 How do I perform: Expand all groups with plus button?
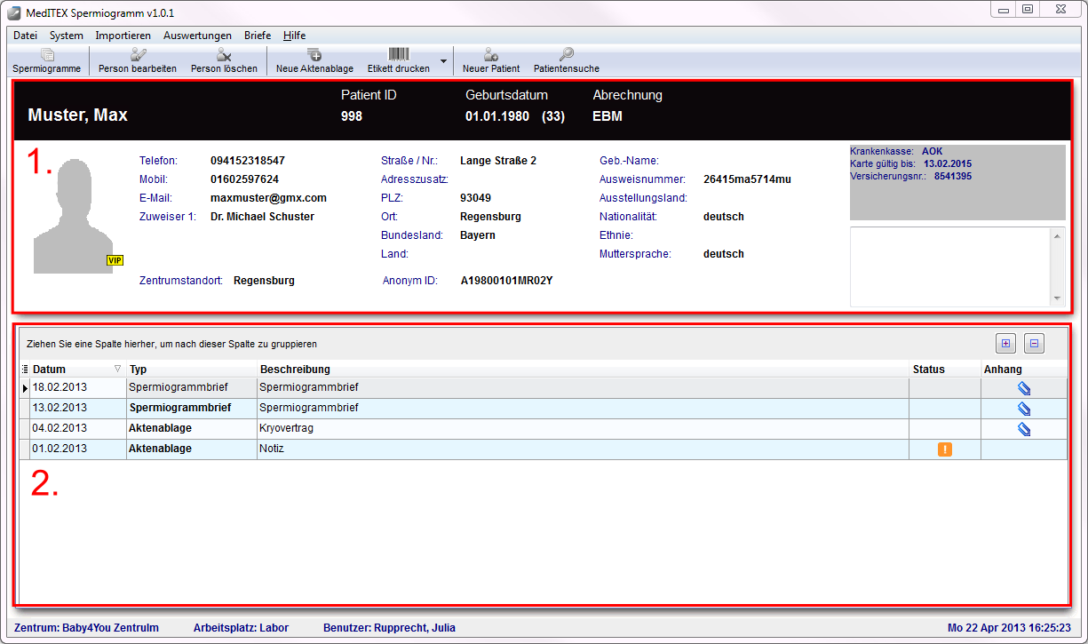coord(1005,343)
